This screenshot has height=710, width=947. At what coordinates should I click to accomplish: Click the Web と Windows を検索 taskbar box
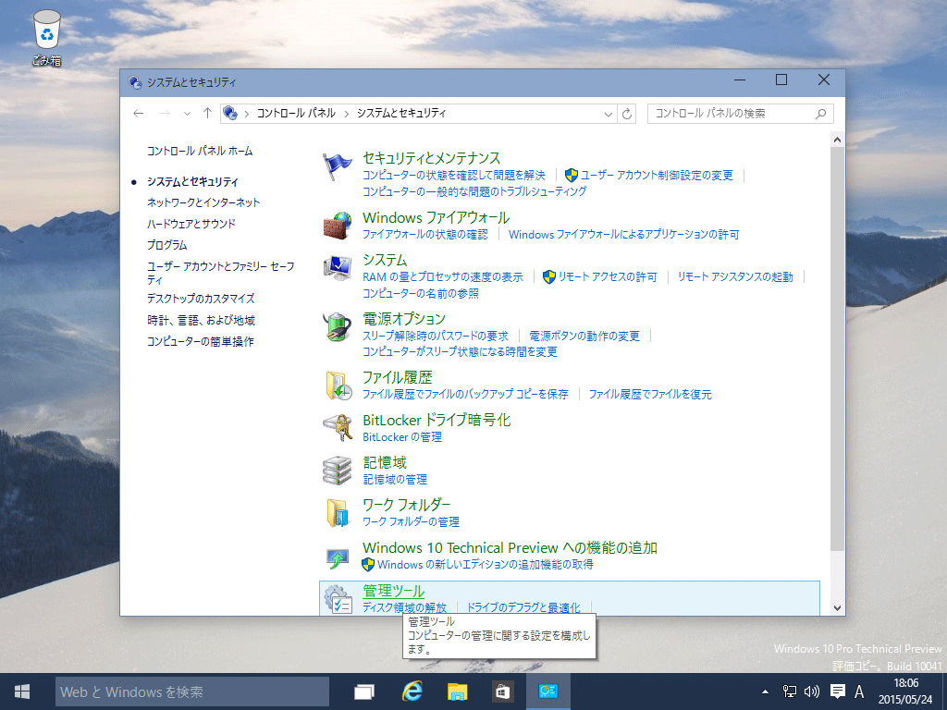pyautogui.click(x=192, y=692)
